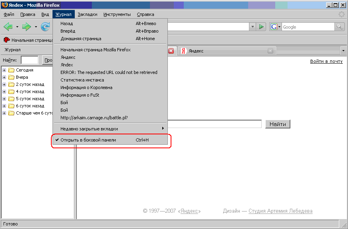Open Back history dropdown arrow
Viewport: 348px width, 229px height.
click(x=17, y=27)
